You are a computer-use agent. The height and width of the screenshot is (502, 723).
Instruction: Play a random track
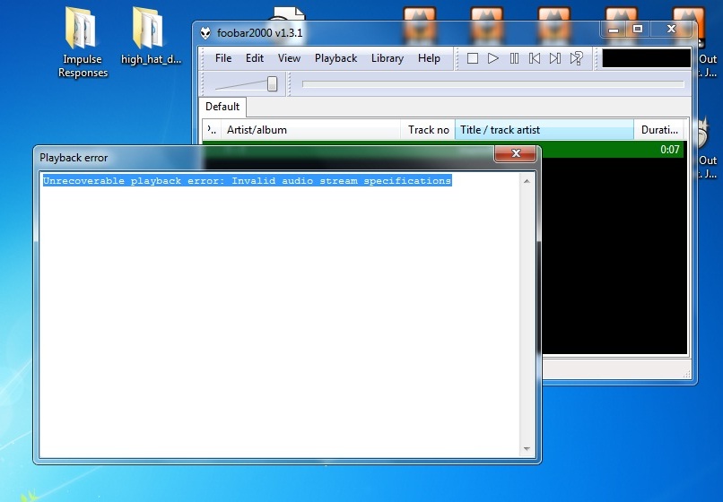coord(577,58)
